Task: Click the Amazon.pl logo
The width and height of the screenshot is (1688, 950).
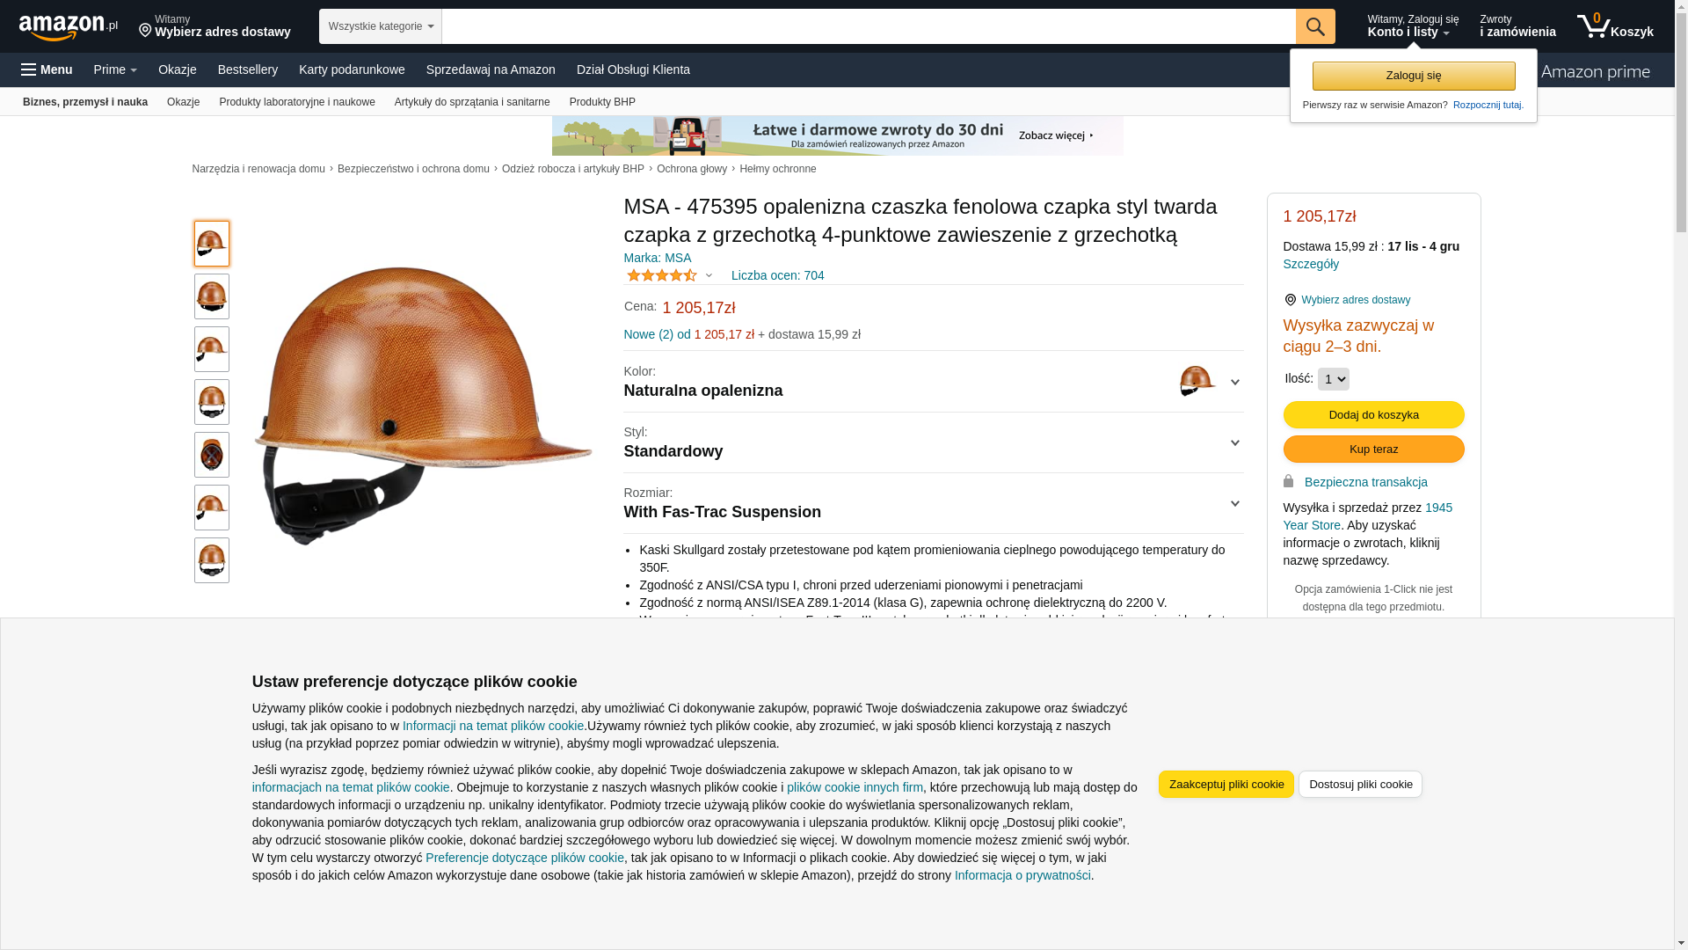Action: 69,26
